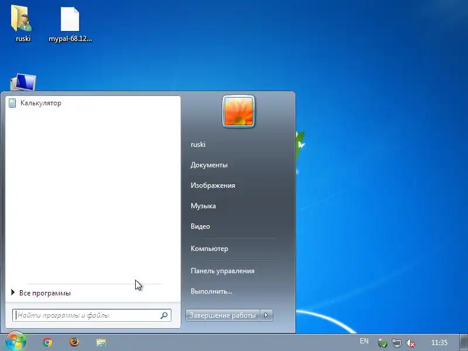
Task: Click the safely remove hardware tray icon
Action: click(383, 343)
